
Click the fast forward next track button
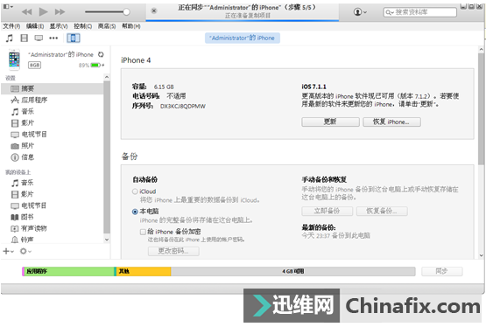pos(60,11)
